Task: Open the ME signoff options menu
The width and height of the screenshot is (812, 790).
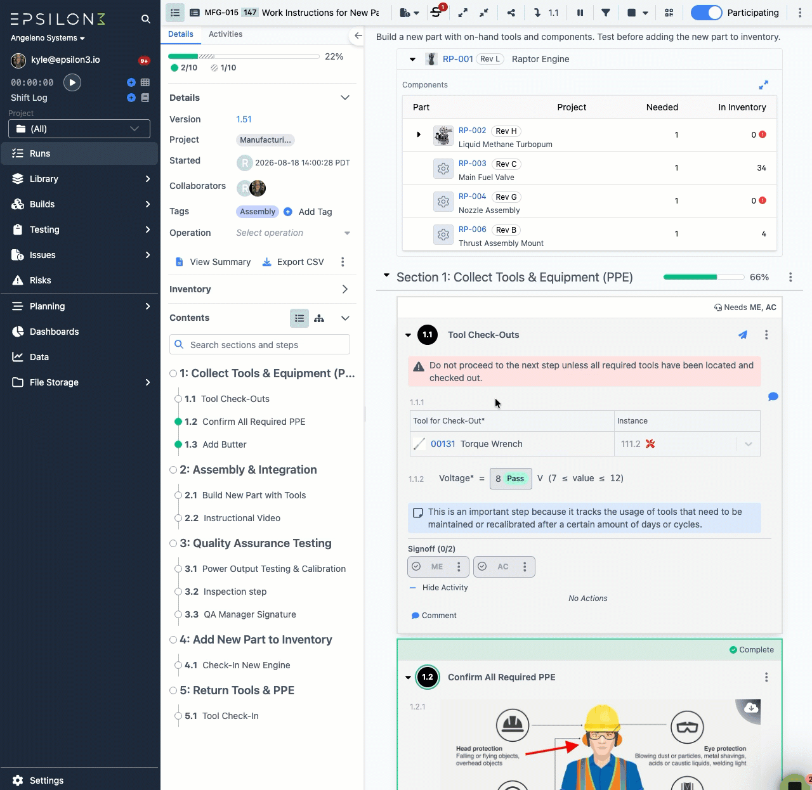Action: click(x=459, y=567)
